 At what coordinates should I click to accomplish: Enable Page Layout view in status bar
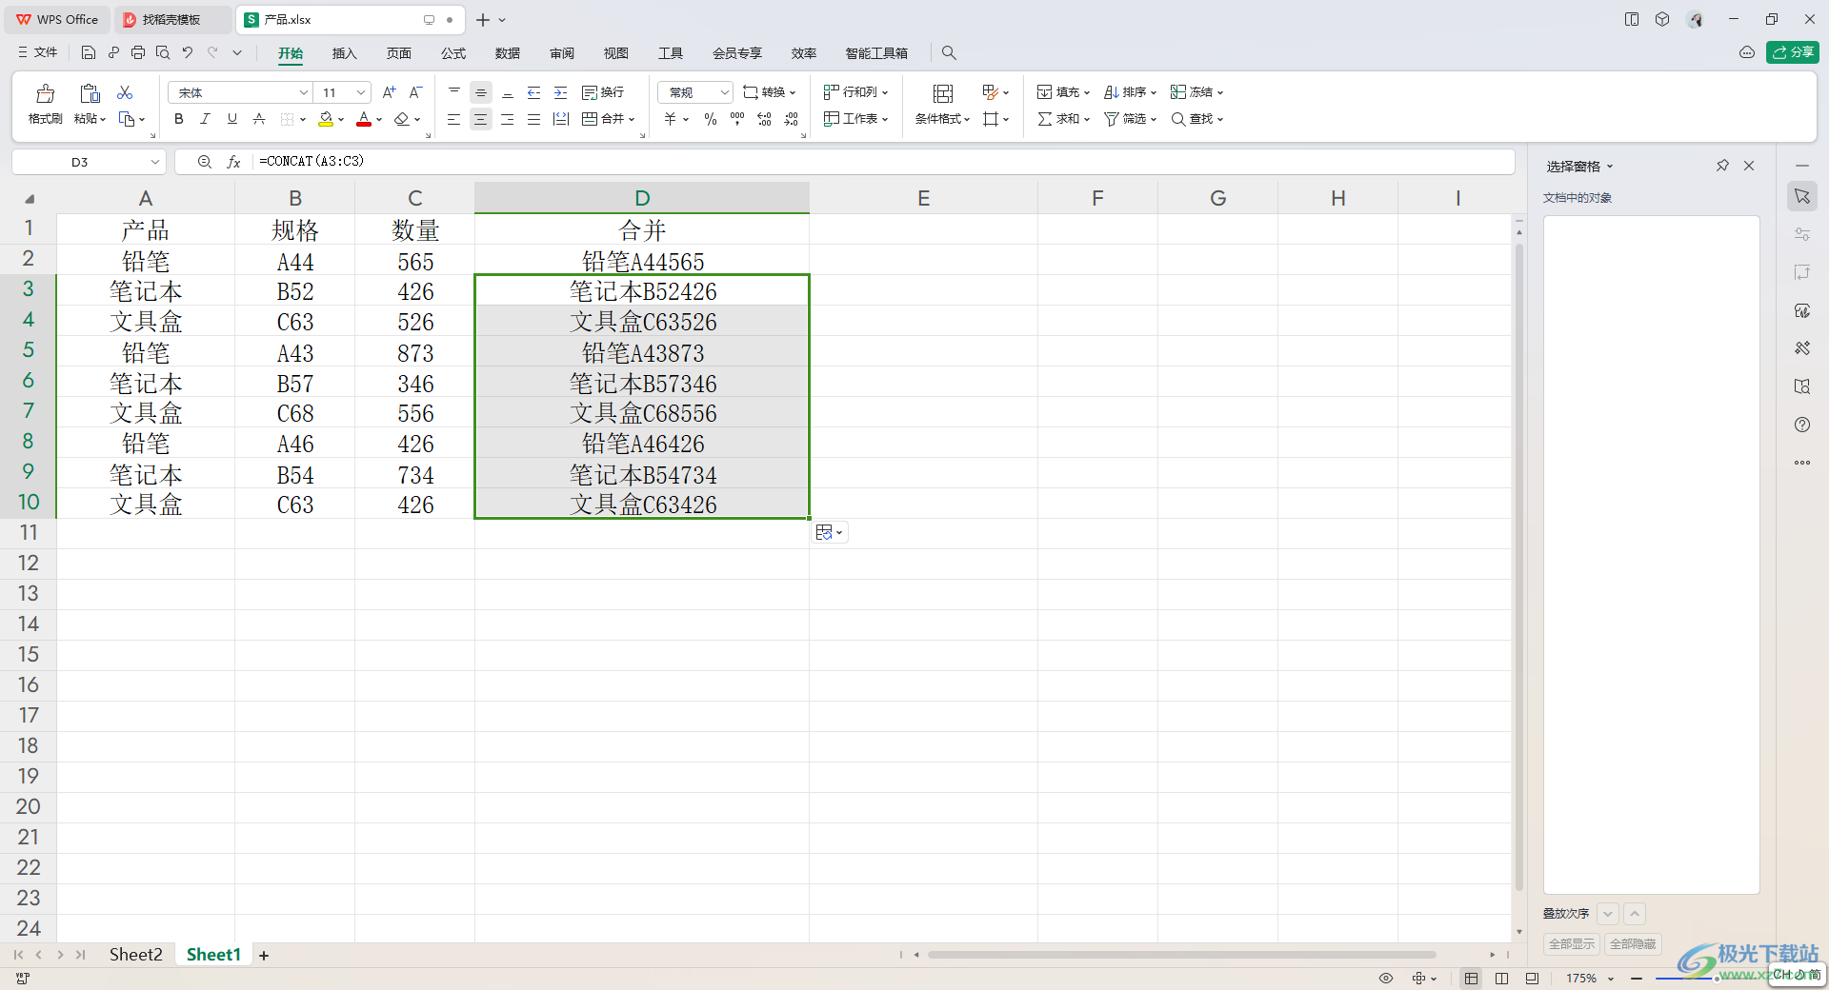click(1501, 979)
